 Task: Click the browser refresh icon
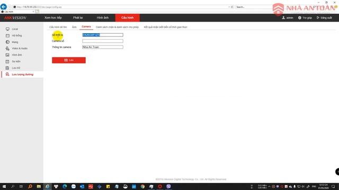pyautogui.click(x=232, y=7)
